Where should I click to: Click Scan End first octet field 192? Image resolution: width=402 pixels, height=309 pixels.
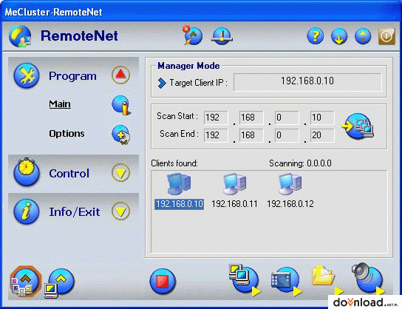pos(216,135)
